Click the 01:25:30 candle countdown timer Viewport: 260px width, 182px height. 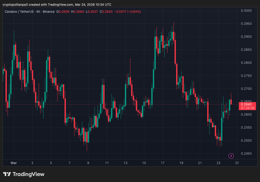(246, 108)
